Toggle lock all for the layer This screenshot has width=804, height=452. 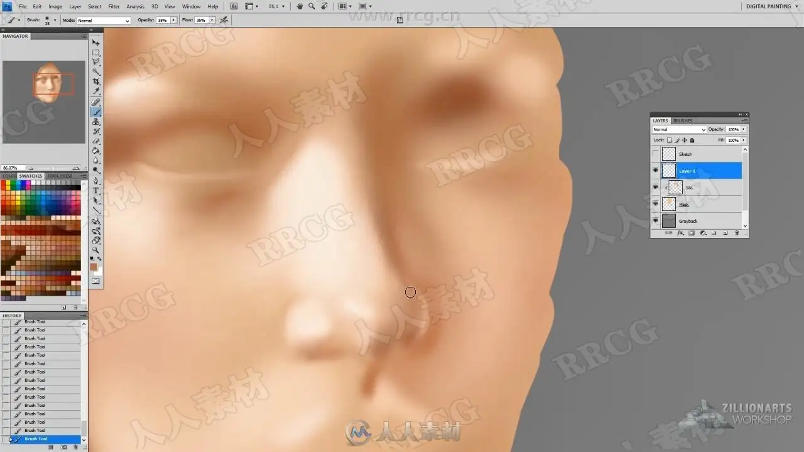click(692, 140)
